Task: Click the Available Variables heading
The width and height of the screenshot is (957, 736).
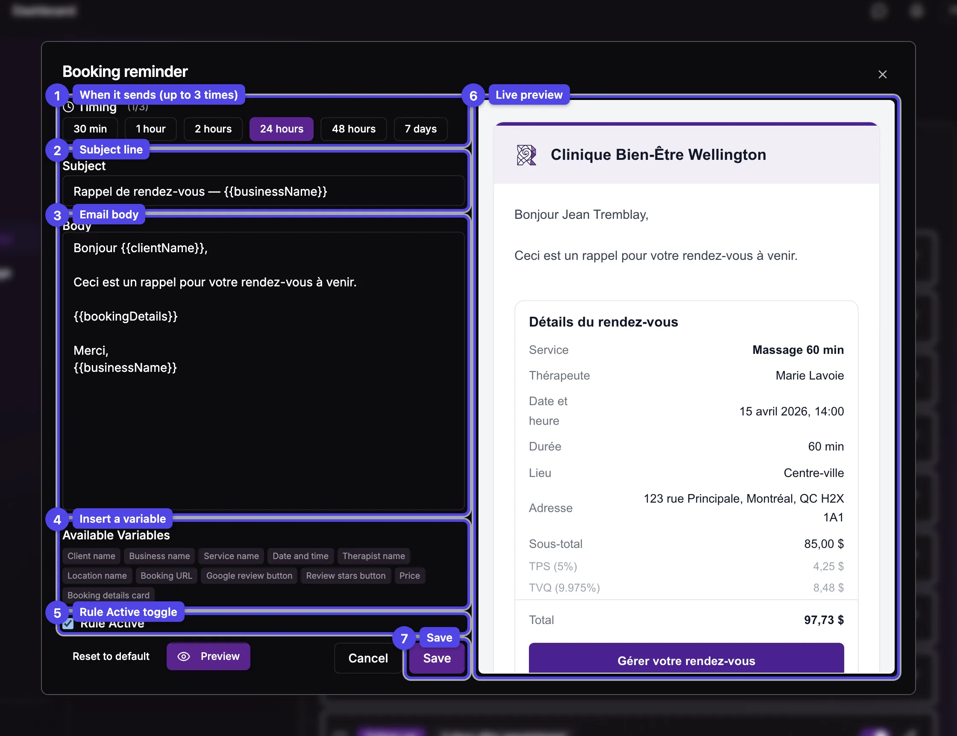Action: click(x=116, y=535)
